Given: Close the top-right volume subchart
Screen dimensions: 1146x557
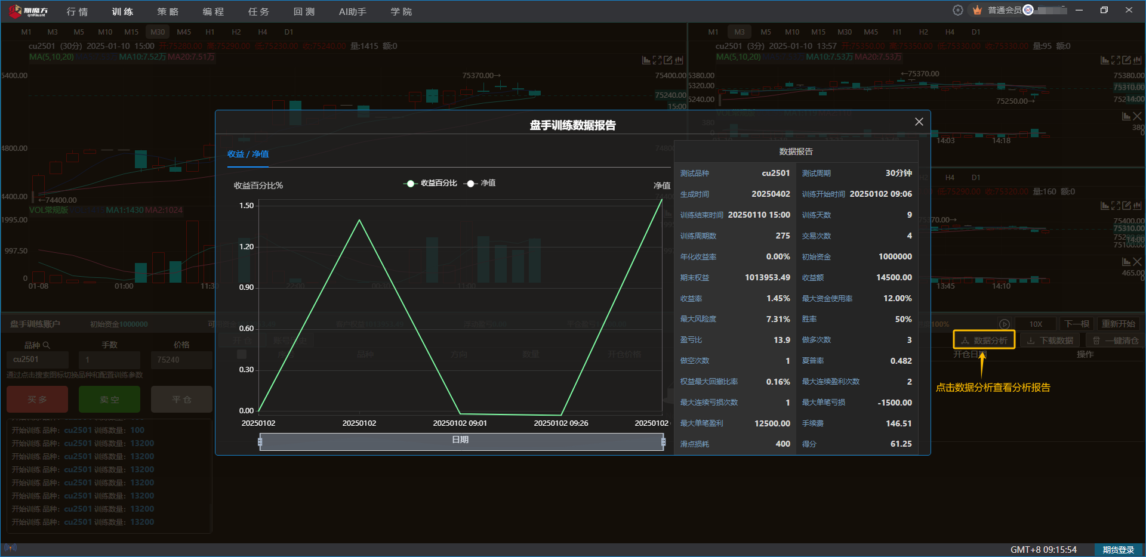Looking at the screenshot, I should pyautogui.click(x=1138, y=116).
